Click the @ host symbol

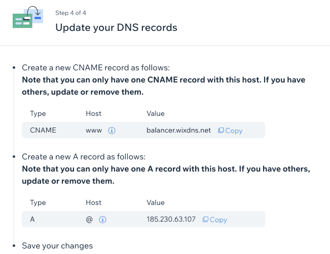pos(89,220)
